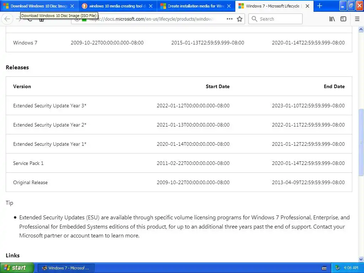The height and width of the screenshot is (273, 364).
Task: Click the Windows 7 listing cell
Action: pos(25,43)
